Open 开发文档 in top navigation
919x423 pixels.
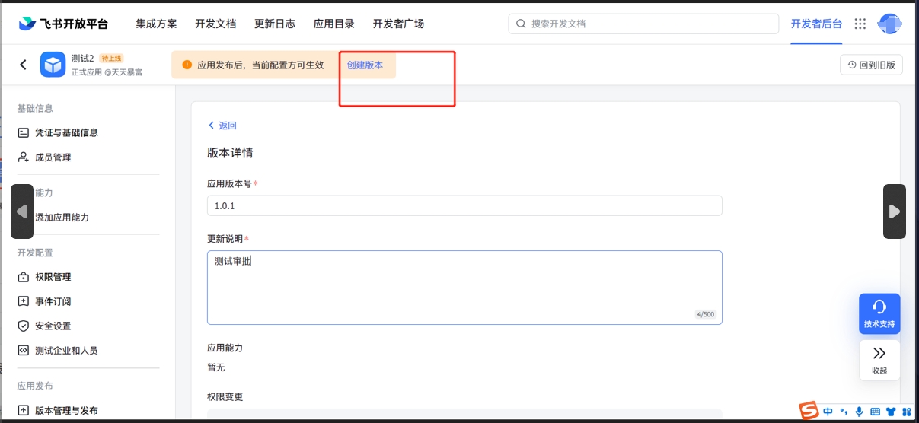(215, 24)
